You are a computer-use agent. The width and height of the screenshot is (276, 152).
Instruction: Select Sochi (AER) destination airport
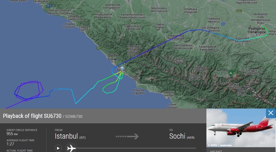[x=182, y=136]
